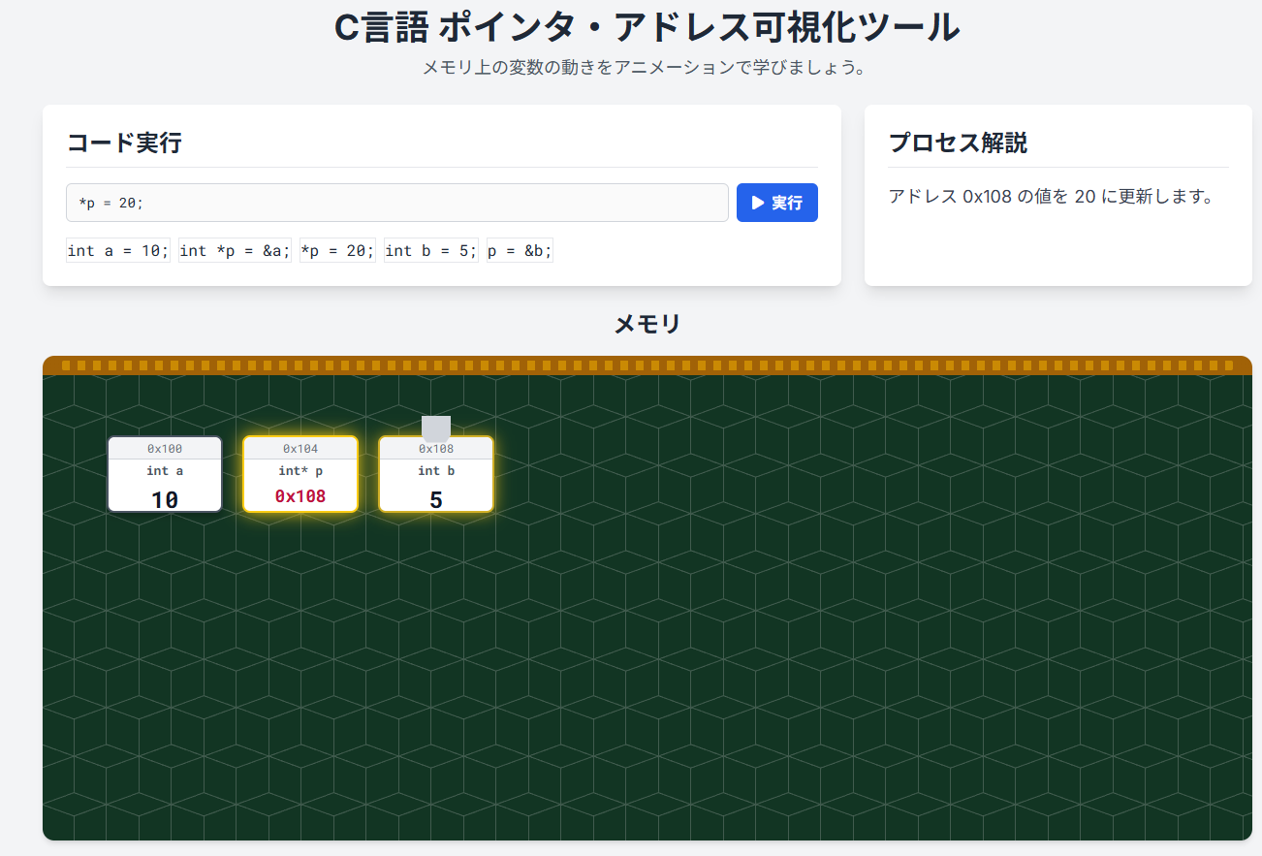Viewport: 1262px width, 856px height.
Task: Click the explanation text about address 0x108
Action: 1051,197
